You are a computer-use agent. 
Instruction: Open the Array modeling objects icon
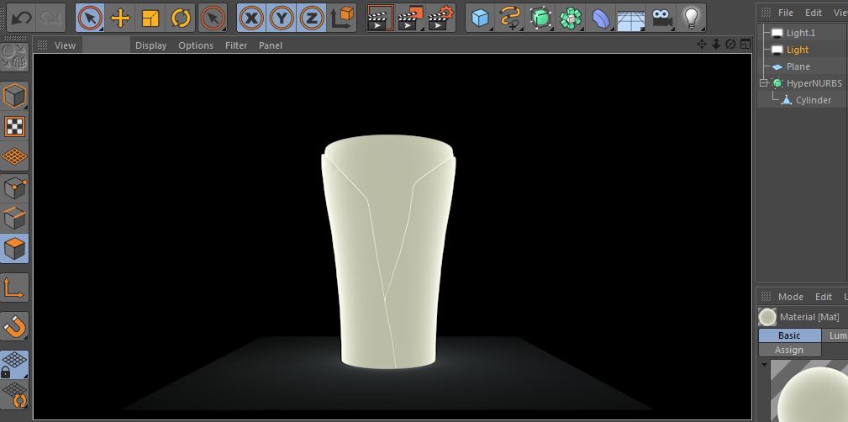click(570, 18)
